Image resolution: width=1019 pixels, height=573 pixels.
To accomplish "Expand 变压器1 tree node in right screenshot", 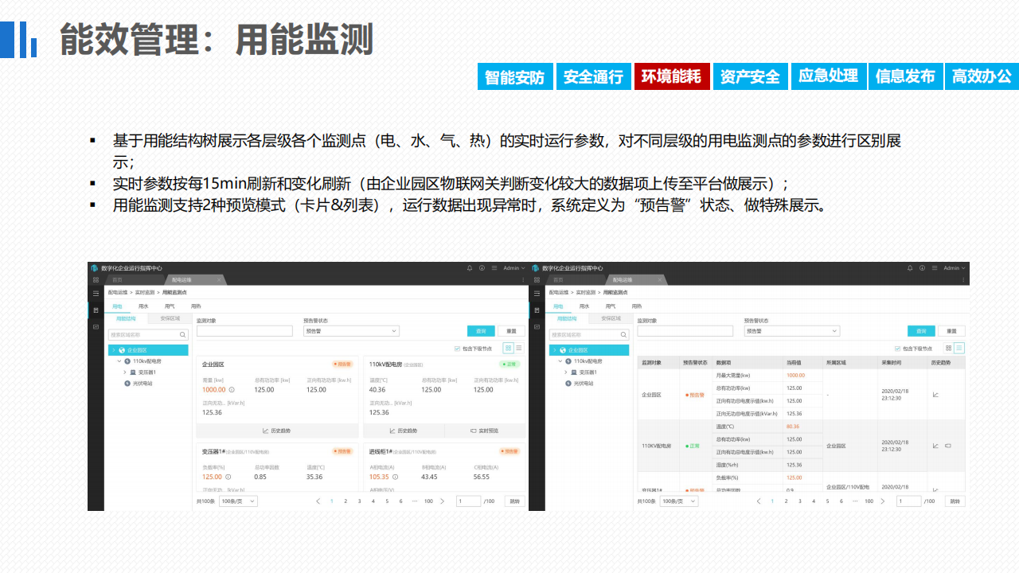I will coord(566,372).
